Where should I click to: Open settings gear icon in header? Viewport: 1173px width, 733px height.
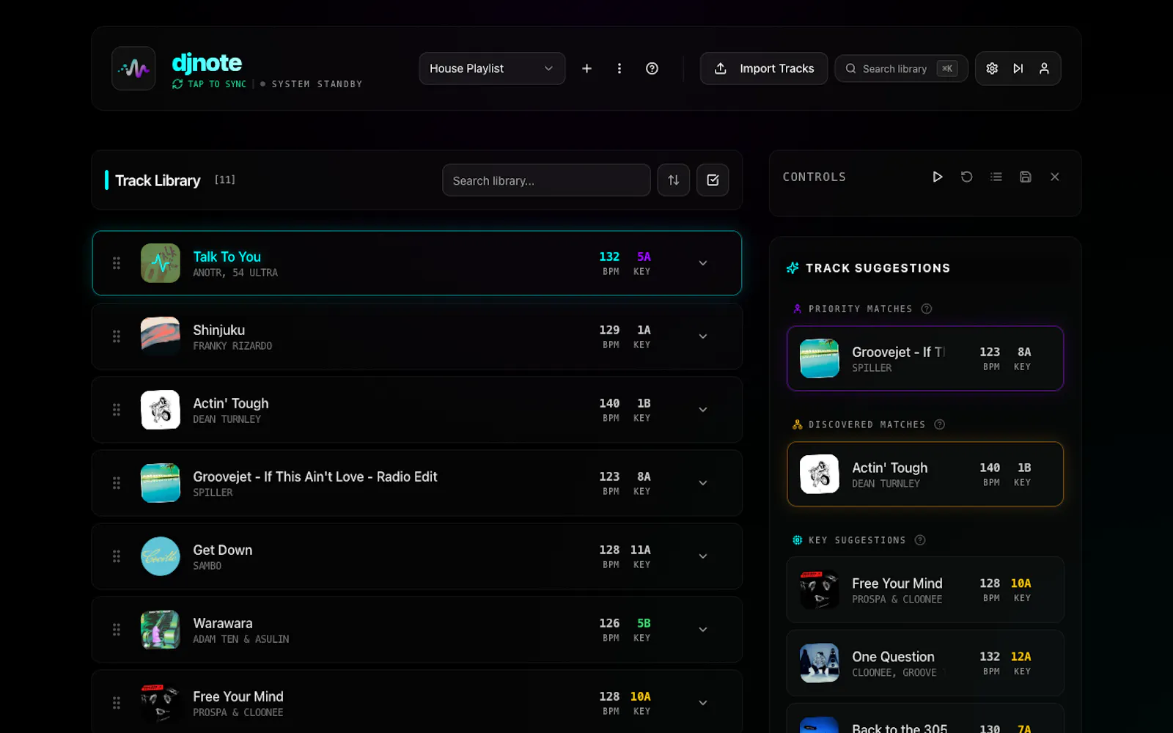pos(992,68)
